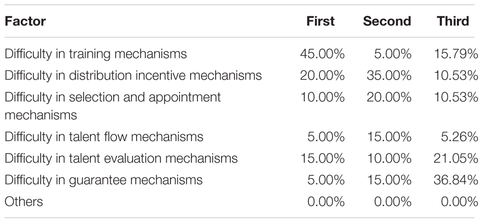Click the 'Difficulty in talent evaluation mechanisms' label

(x=121, y=159)
